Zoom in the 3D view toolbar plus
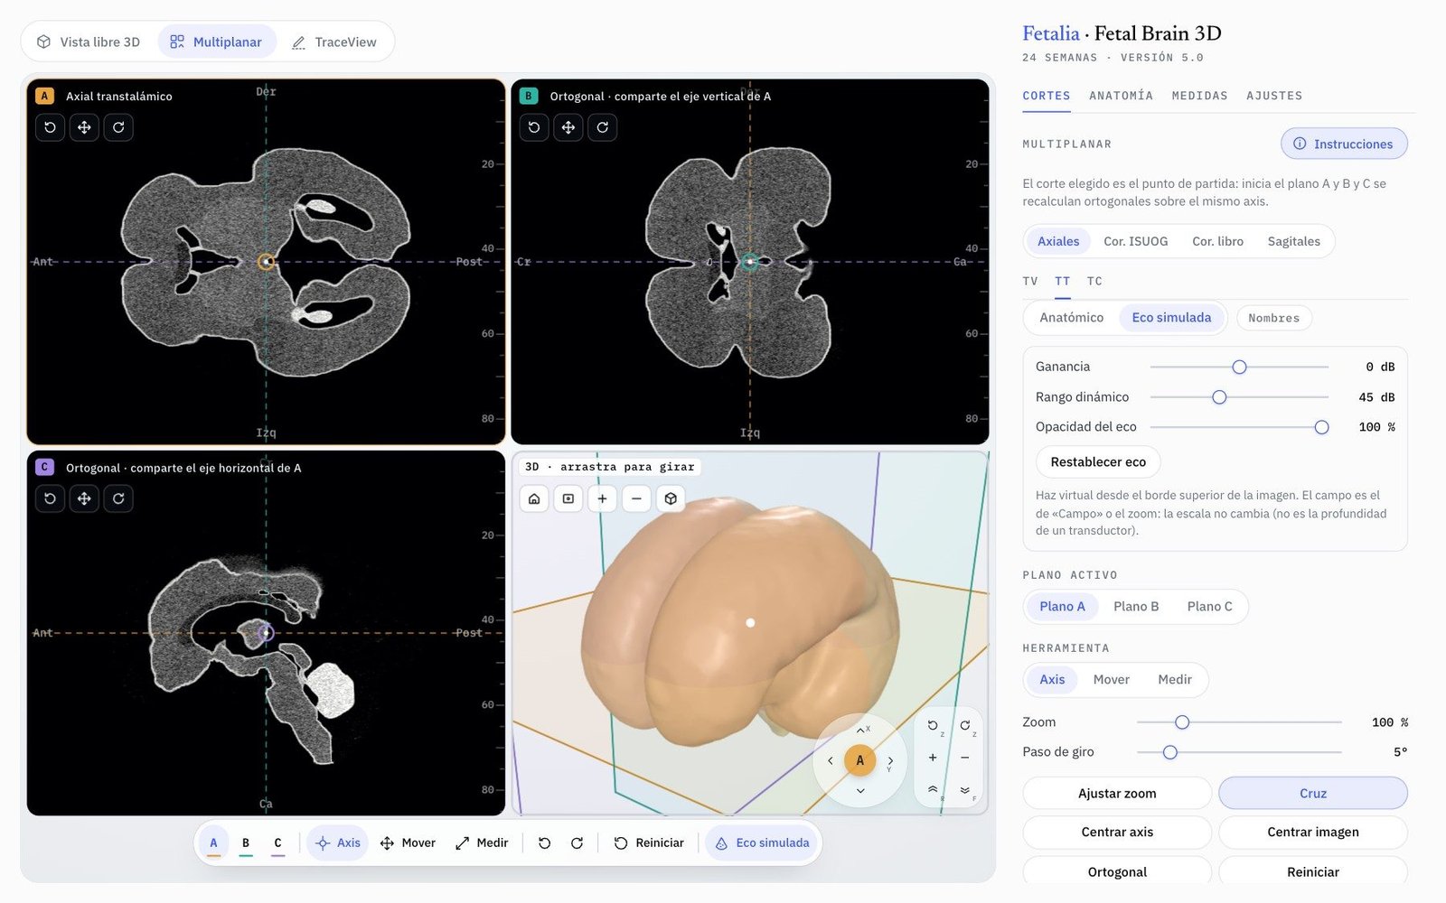 602,498
